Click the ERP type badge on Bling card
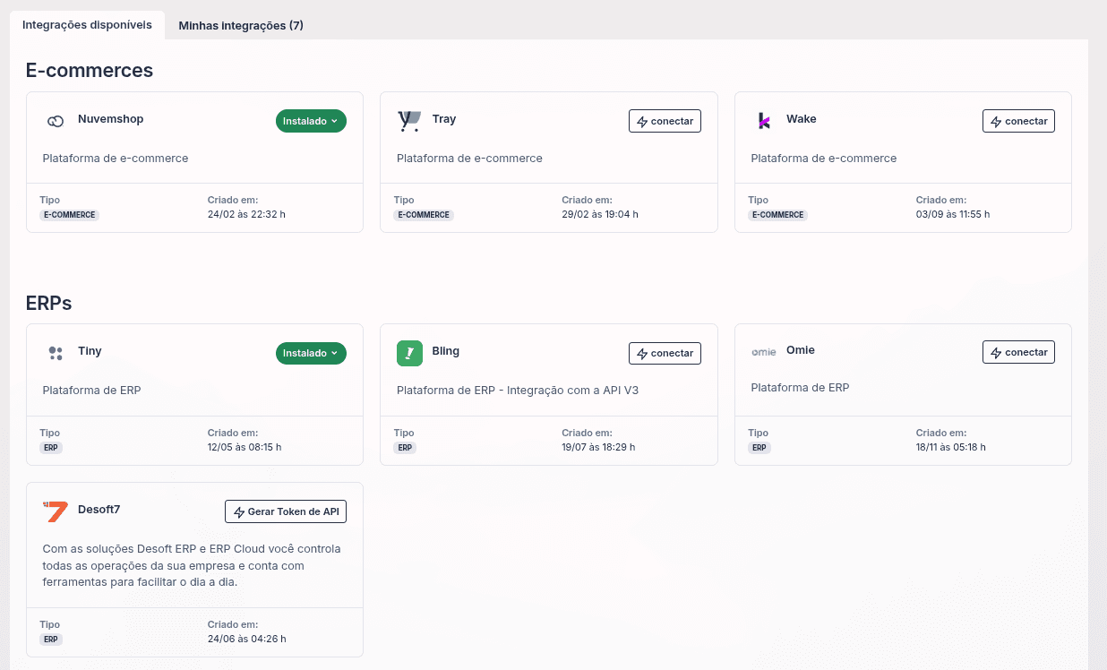 [x=405, y=447]
